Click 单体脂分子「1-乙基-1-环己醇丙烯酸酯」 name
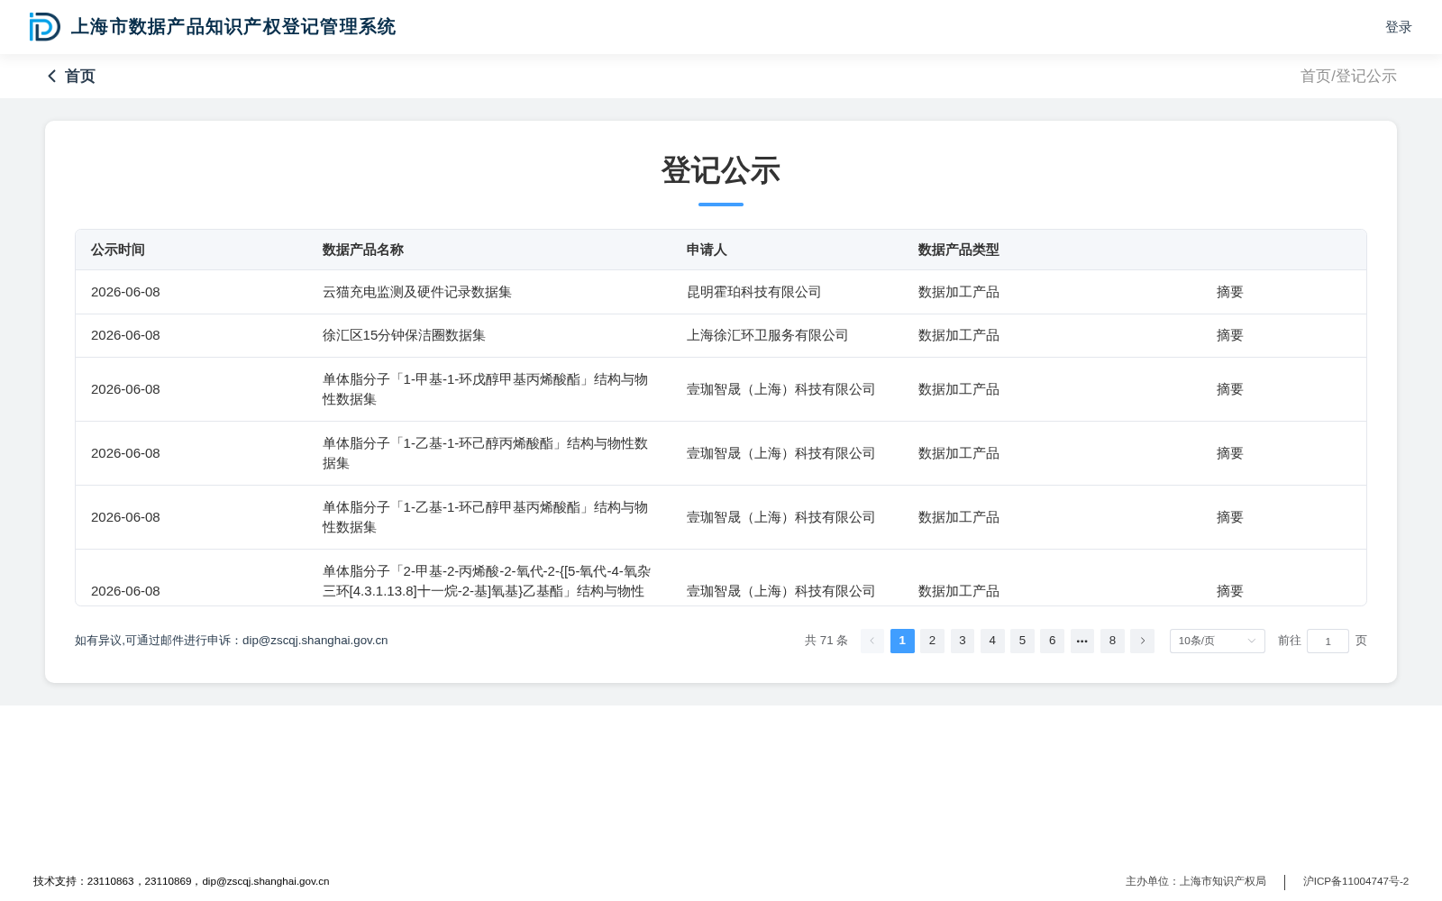 coord(486,453)
